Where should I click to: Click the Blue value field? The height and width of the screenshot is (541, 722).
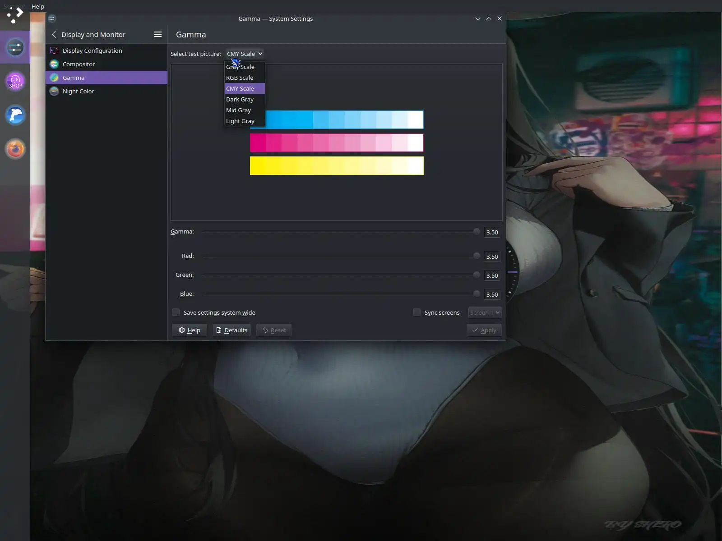click(492, 294)
